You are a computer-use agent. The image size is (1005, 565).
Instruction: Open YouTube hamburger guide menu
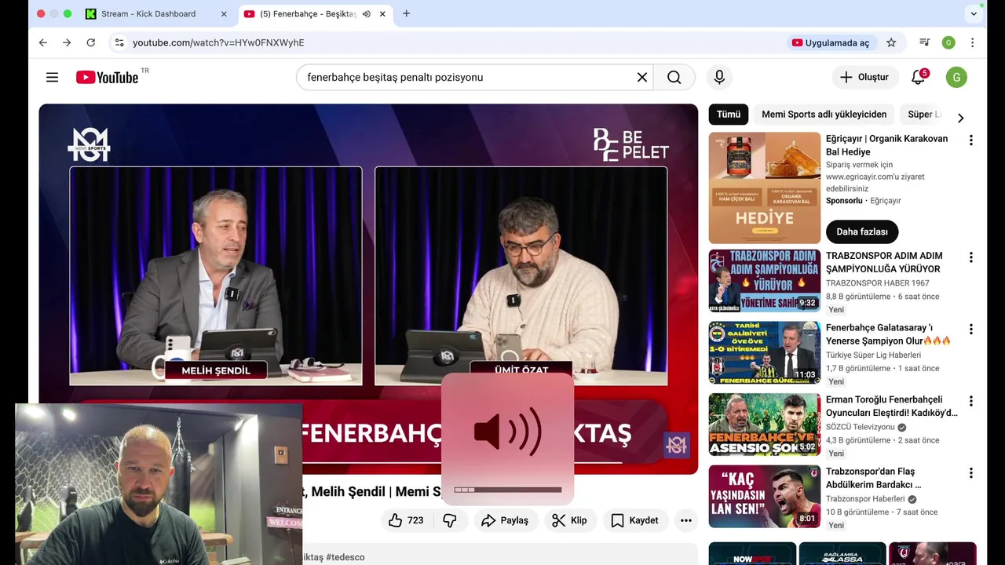[x=52, y=77]
